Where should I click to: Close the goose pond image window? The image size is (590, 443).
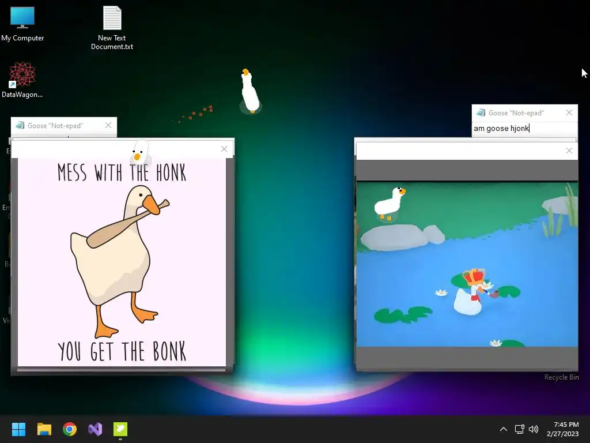pos(569,151)
